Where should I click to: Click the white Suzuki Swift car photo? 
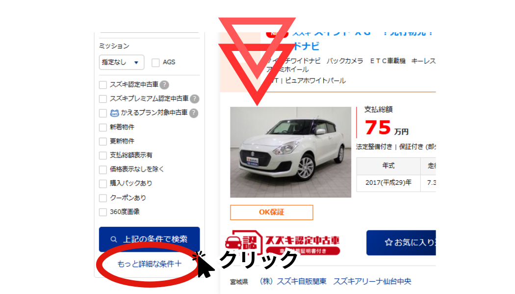click(x=290, y=152)
